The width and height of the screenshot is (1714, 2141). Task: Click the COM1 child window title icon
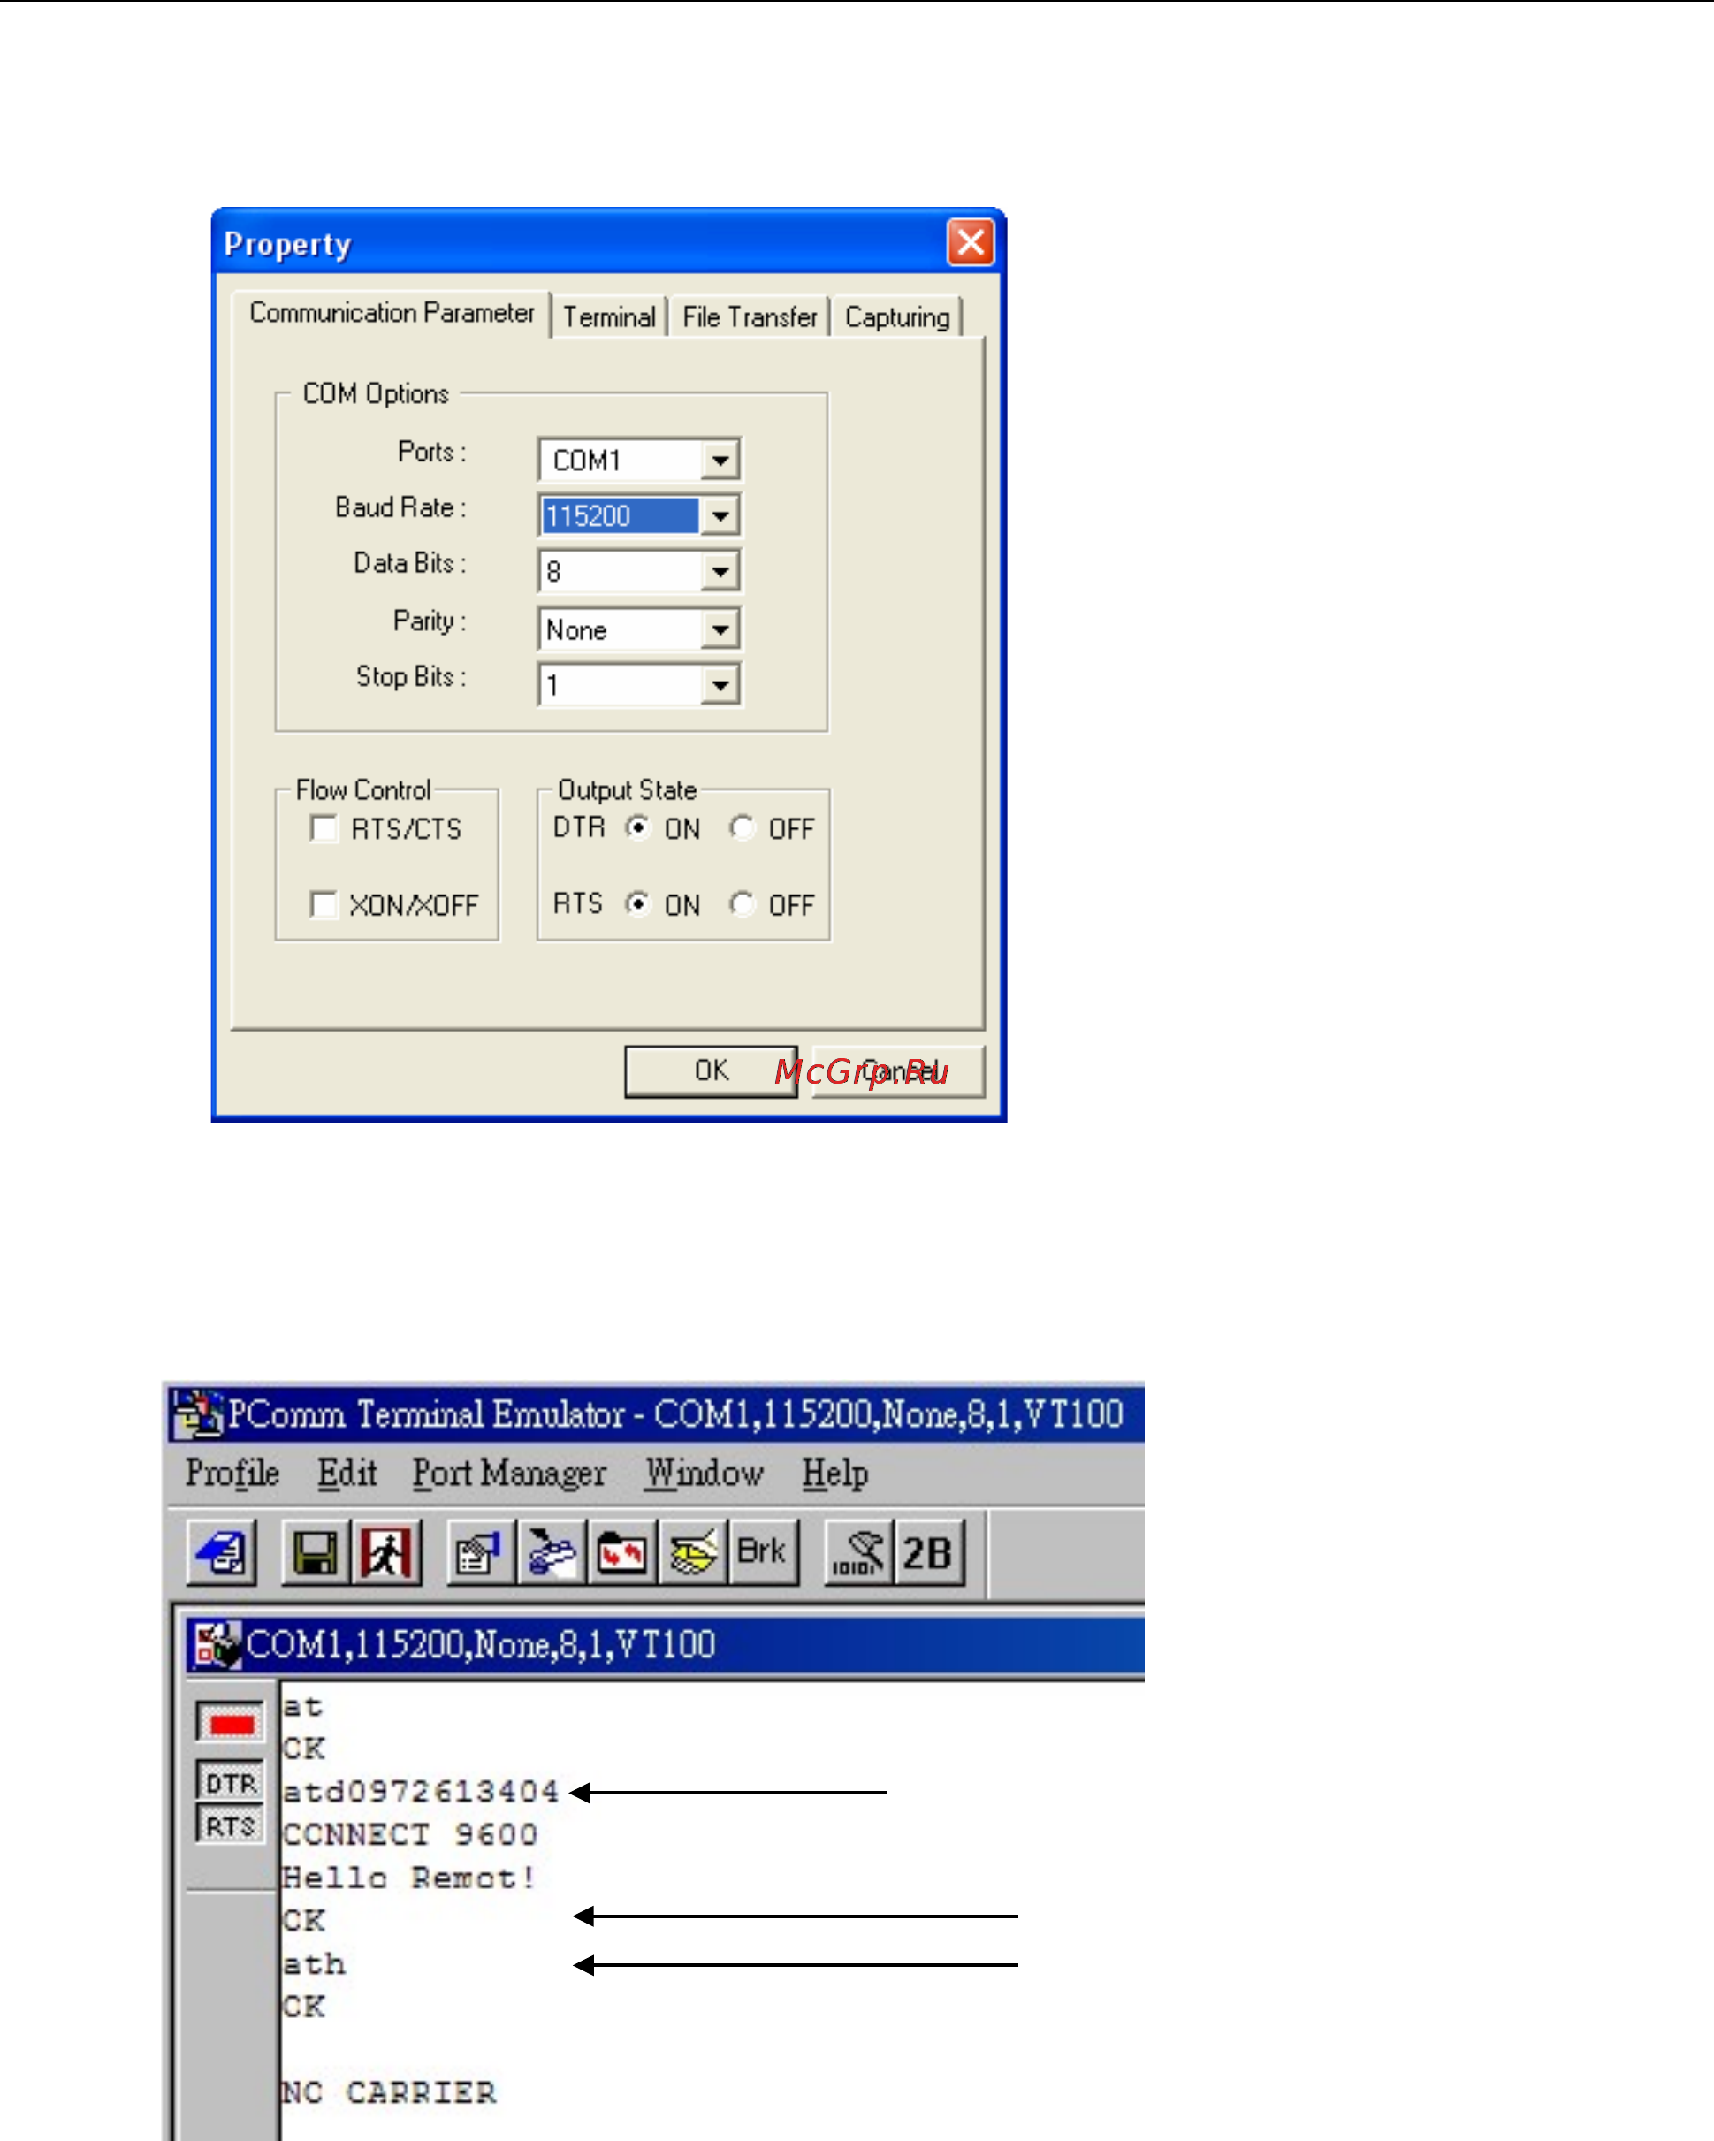(217, 1644)
